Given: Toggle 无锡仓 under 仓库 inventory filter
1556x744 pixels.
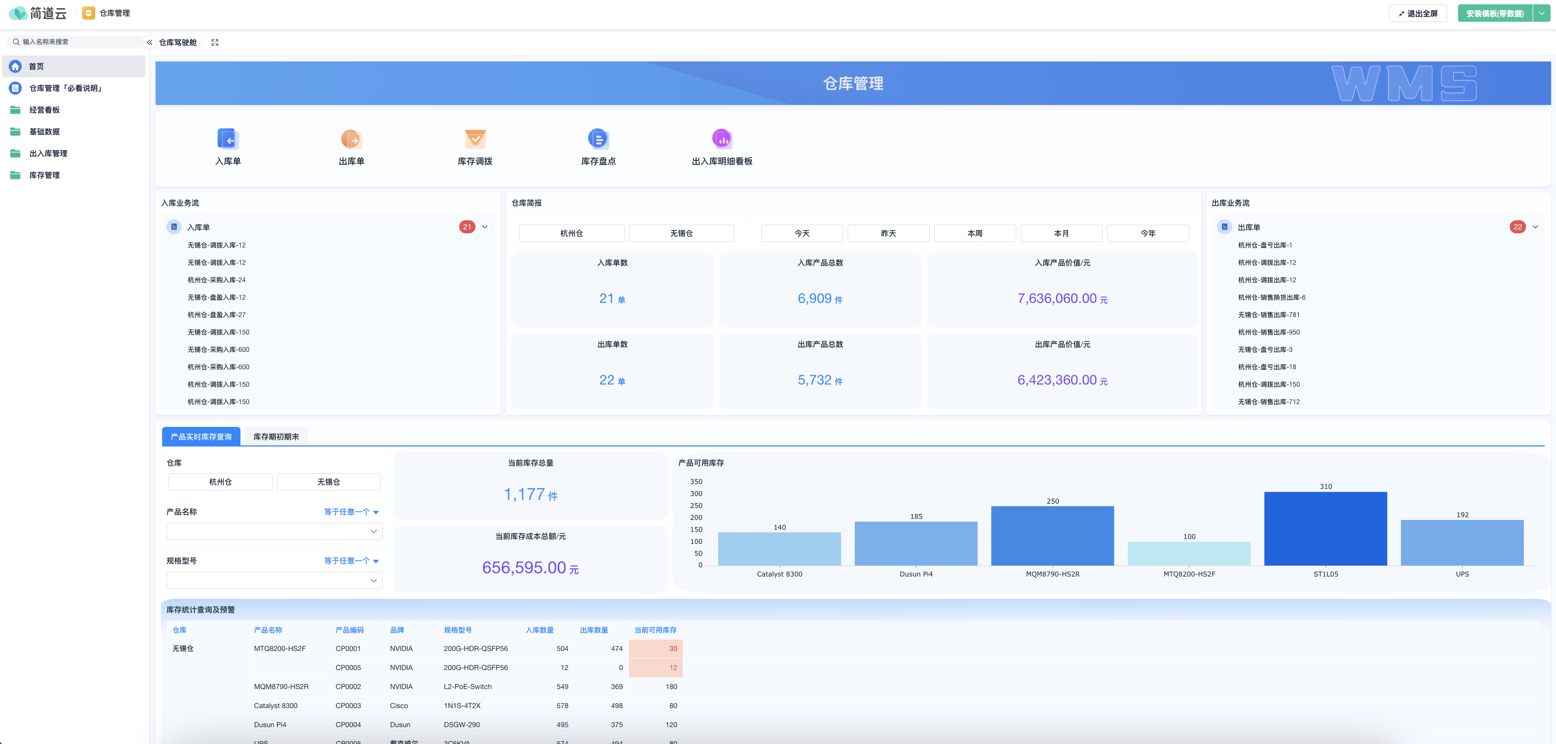Looking at the screenshot, I should (329, 482).
